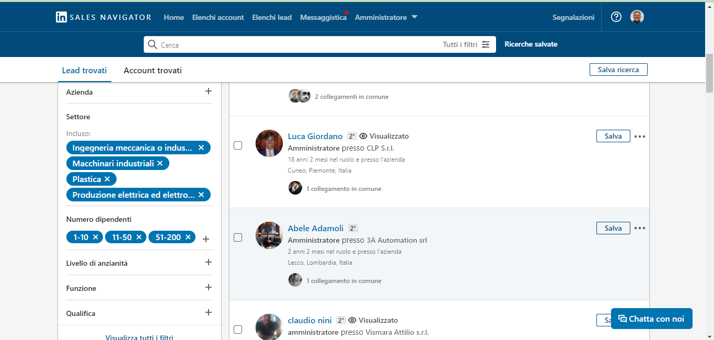Click Visualizza tutti i filtri link

point(140,337)
